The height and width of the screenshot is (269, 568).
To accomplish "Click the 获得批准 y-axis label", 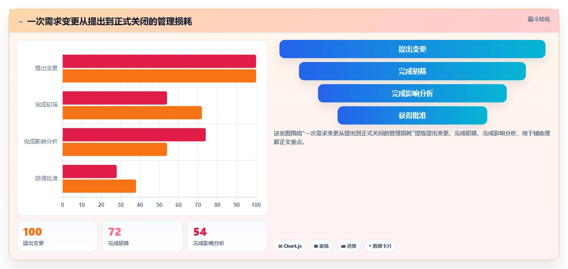I will [46, 178].
